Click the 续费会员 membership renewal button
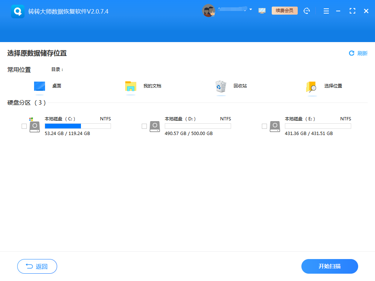375x281 pixels. pyautogui.click(x=285, y=11)
